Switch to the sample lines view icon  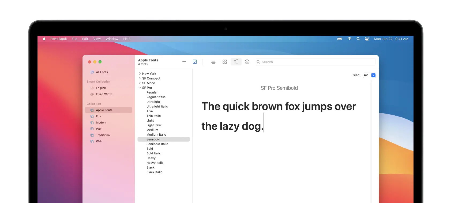coord(213,62)
